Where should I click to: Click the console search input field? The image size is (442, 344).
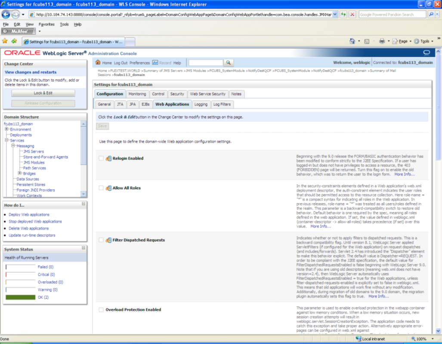[206, 62]
